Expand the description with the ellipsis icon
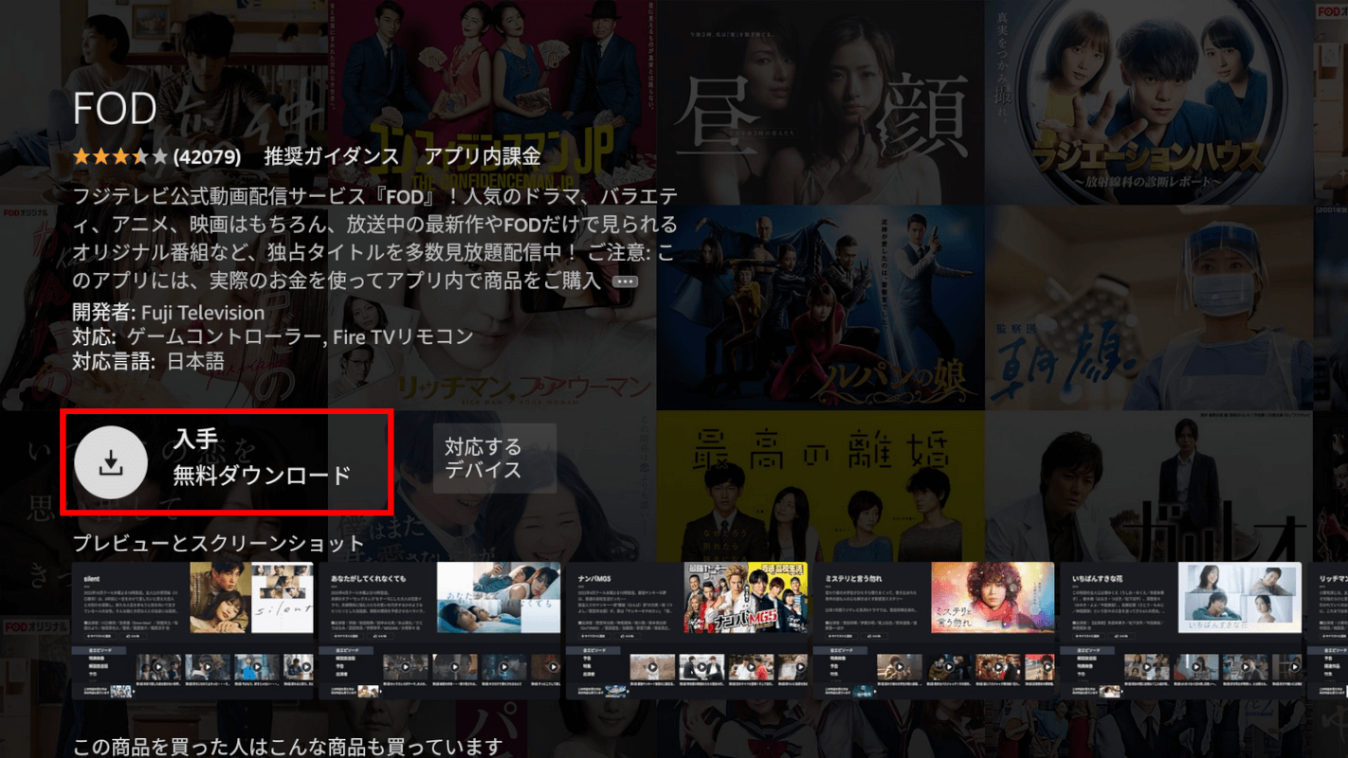This screenshot has width=1348, height=758. [x=625, y=281]
